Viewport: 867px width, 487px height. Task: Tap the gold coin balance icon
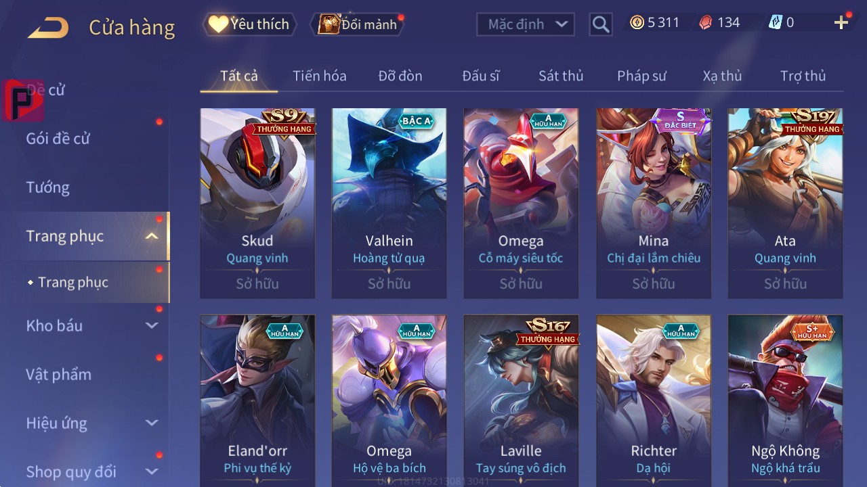pyautogui.click(x=637, y=23)
